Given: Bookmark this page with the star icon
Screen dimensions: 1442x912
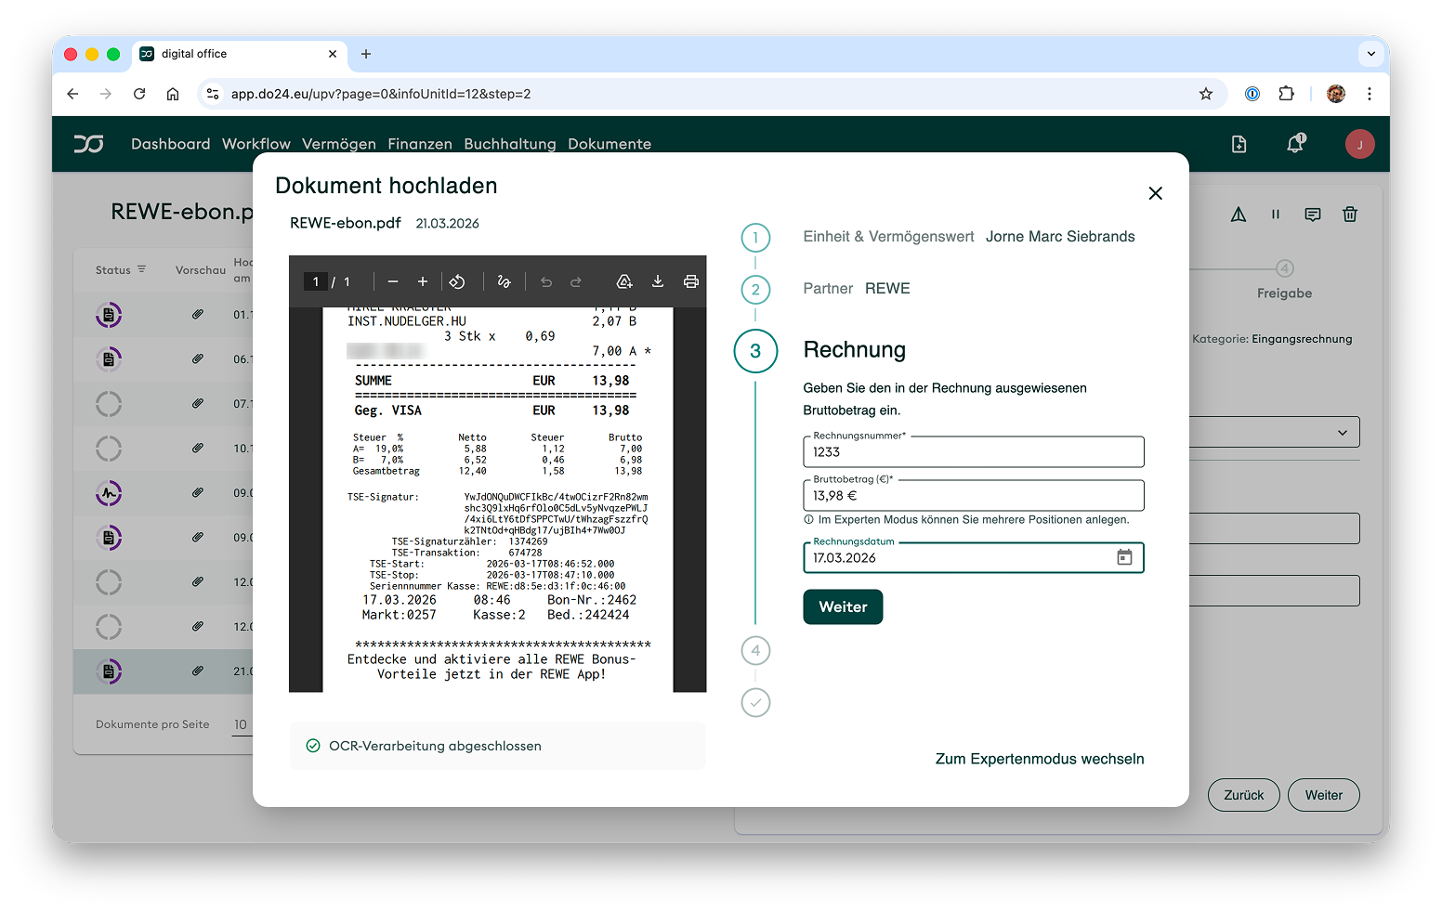Looking at the screenshot, I should click(1206, 94).
